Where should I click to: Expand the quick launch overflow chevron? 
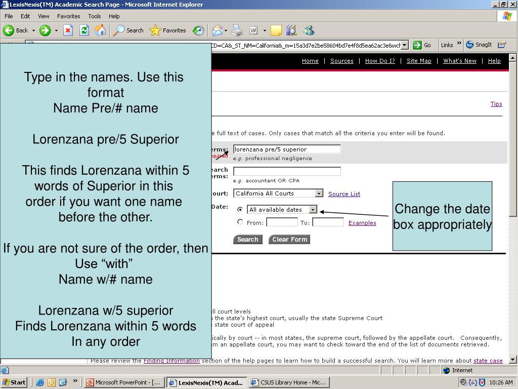click(x=75, y=381)
